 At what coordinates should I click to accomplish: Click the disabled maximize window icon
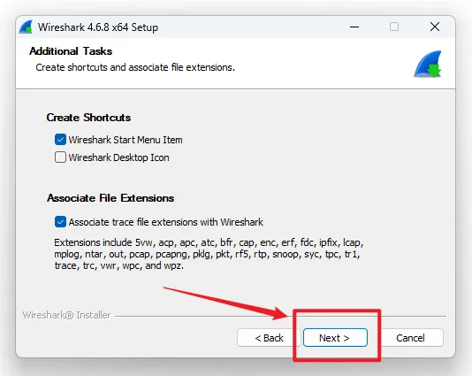tap(394, 27)
